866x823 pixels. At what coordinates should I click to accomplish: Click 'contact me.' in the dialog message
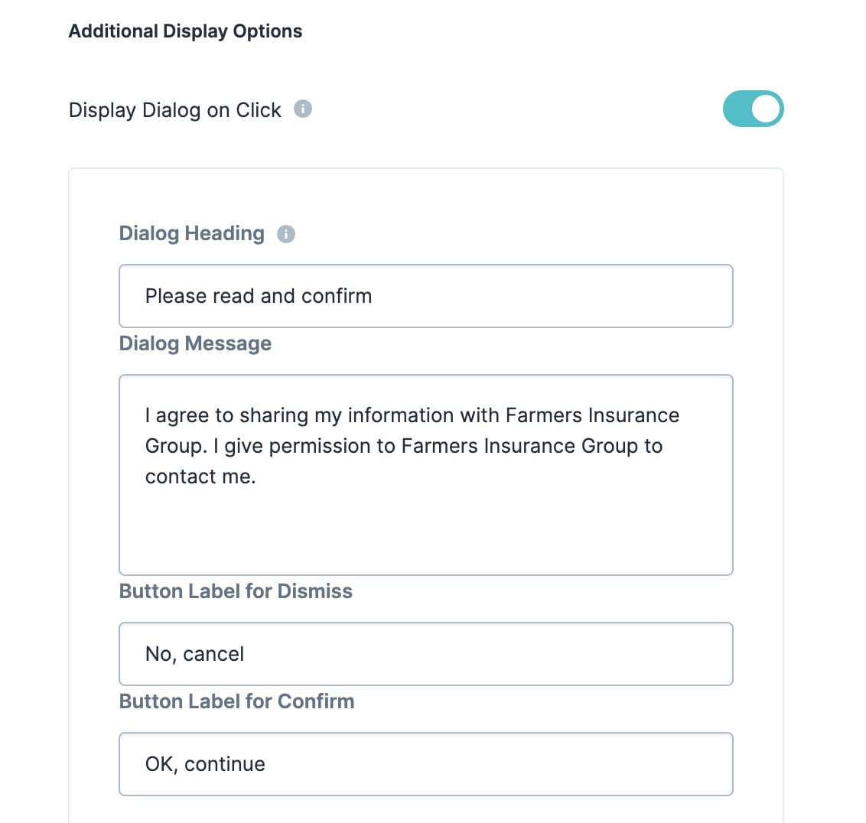point(200,476)
